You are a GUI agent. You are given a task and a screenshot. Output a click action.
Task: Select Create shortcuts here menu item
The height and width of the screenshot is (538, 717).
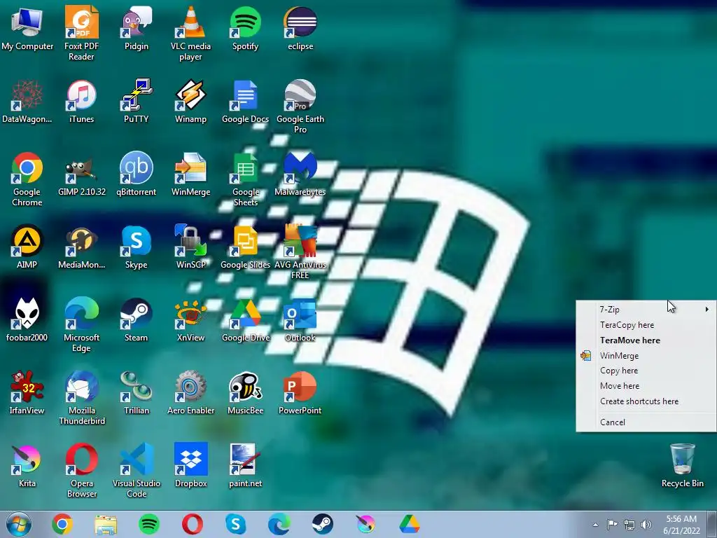point(646,401)
